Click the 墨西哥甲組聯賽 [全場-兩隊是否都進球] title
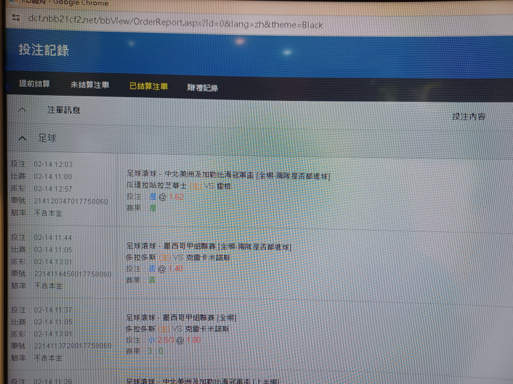 (227, 247)
